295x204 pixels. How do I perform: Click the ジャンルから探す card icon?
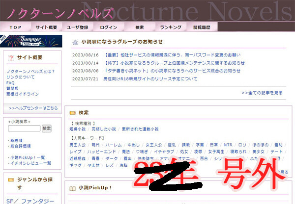(11, 180)
